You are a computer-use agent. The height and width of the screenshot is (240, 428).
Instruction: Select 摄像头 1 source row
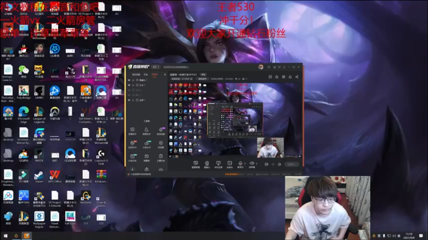point(147,80)
